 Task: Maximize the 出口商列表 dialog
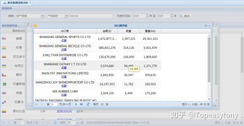[x=206, y=26]
